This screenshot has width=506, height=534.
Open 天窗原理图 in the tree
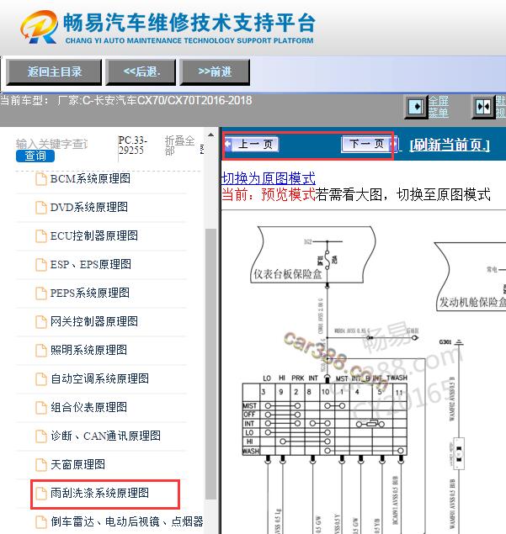[x=77, y=464]
